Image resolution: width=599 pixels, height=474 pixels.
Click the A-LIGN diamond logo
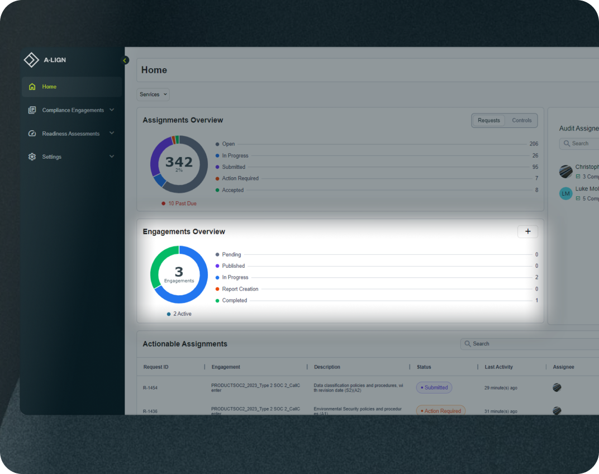(x=31, y=60)
